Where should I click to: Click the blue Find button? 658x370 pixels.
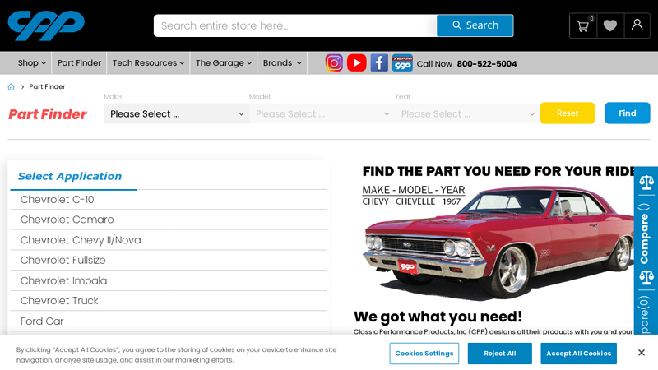[x=628, y=113]
